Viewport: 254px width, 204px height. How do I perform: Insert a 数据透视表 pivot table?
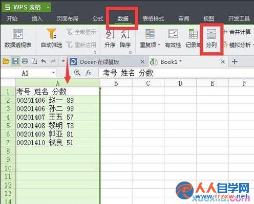(18, 38)
